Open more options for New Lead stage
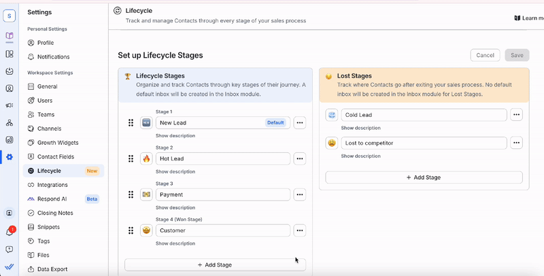Viewport: 544px width, 276px height. (299, 122)
